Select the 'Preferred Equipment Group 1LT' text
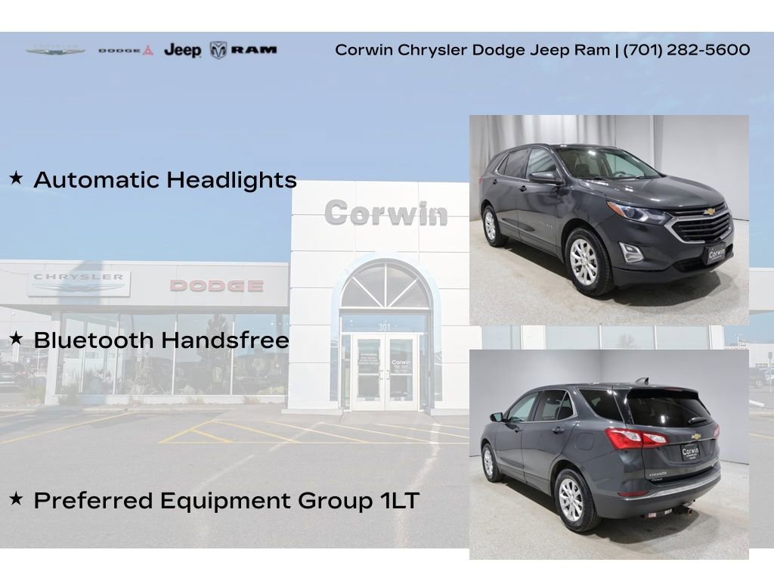The image size is (774, 581). (x=227, y=501)
